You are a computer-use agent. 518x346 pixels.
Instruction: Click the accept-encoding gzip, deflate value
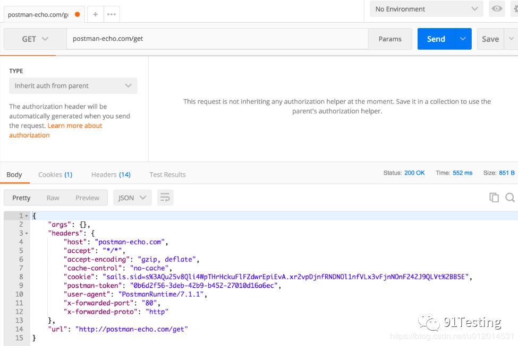click(x=167, y=259)
